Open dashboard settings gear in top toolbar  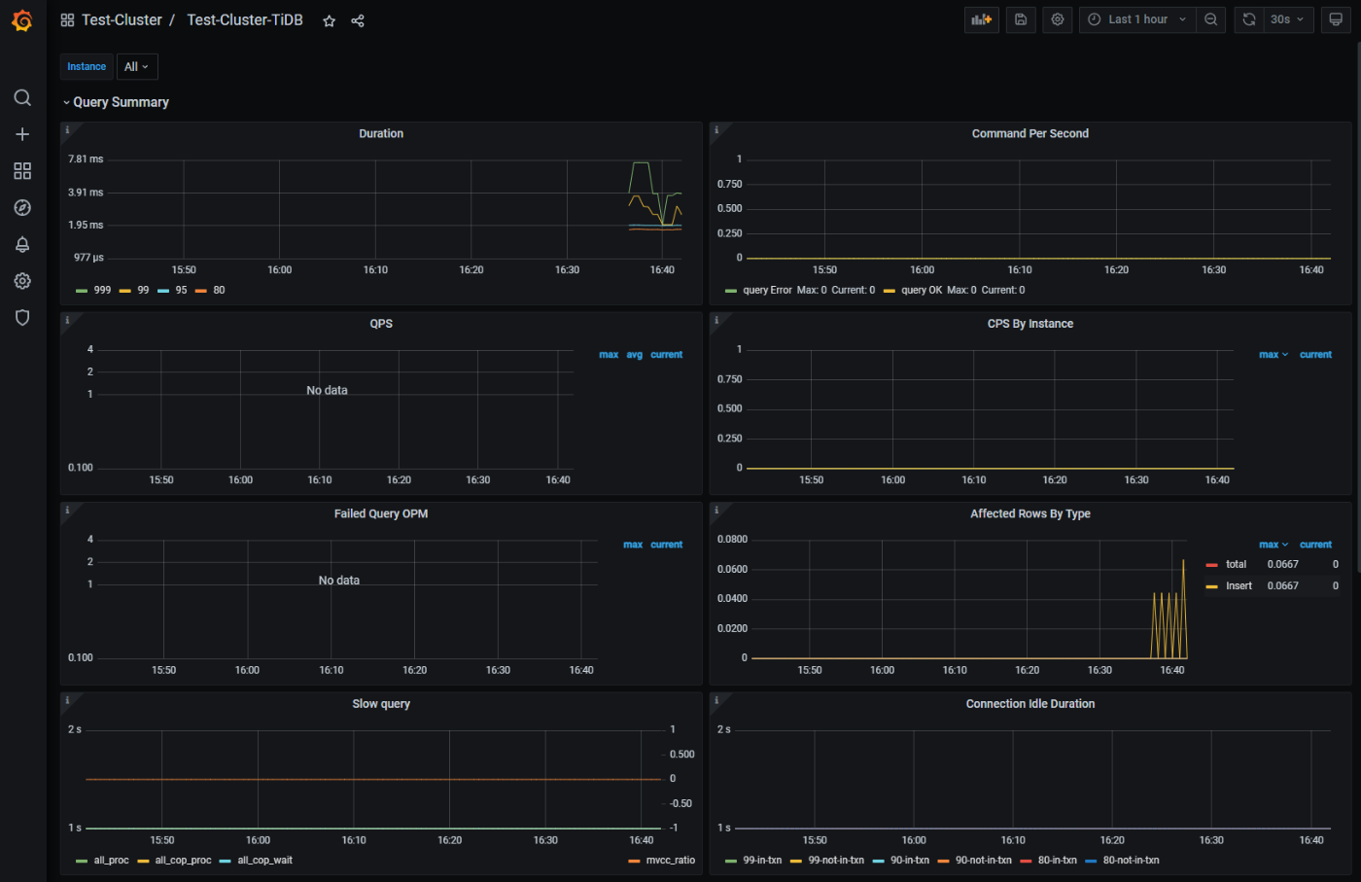pyautogui.click(x=1058, y=19)
